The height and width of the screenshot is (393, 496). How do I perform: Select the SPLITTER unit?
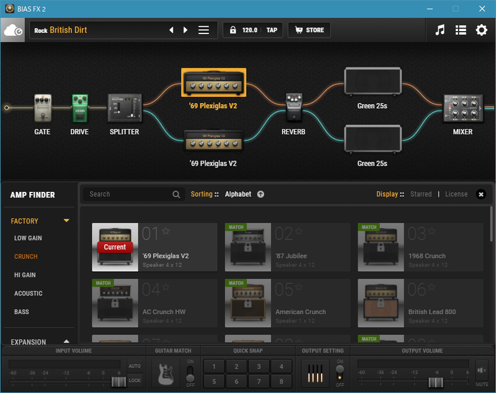(x=125, y=108)
